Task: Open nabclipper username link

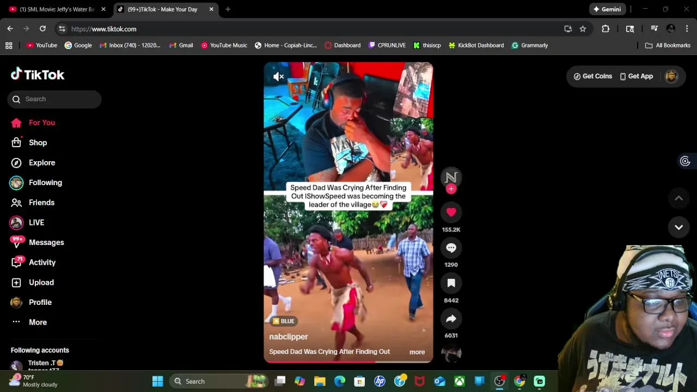Action: click(289, 336)
